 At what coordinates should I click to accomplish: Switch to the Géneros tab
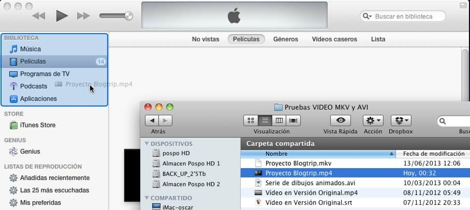[x=286, y=39]
